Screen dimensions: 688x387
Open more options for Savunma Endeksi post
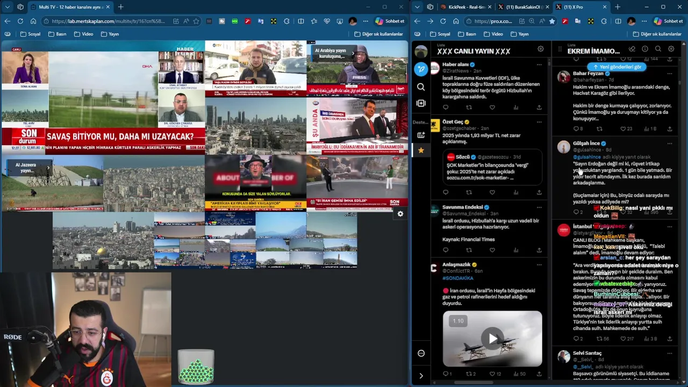pos(539,207)
